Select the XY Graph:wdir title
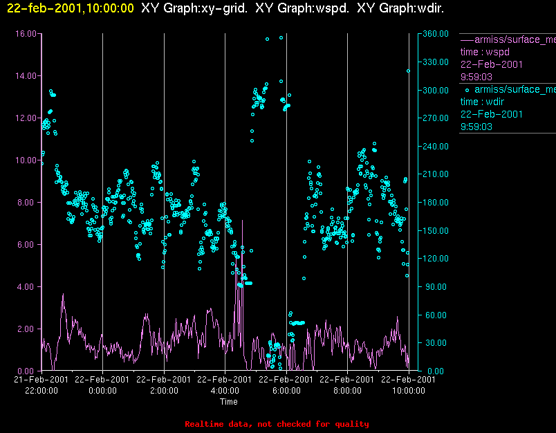The height and width of the screenshot is (433, 556). pyautogui.click(x=400, y=8)
